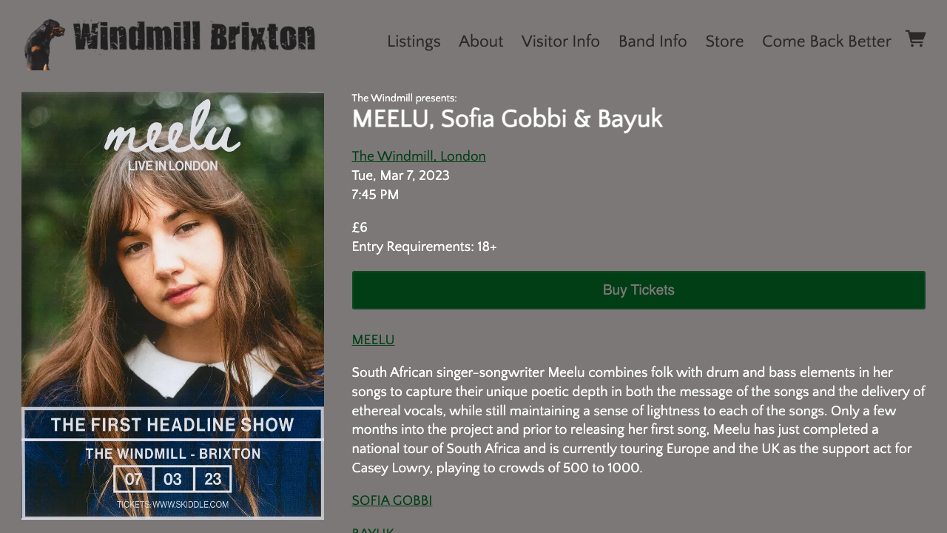This screenshot has width=947, height=533.
Task: Click the event date Tue, Mar 7, 2023
Action: 400,175
